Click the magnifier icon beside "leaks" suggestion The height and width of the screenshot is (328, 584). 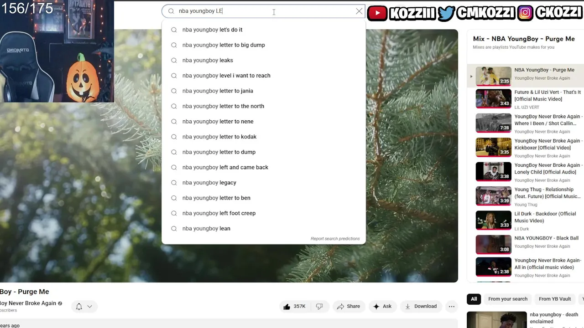(x=174, y=60)
